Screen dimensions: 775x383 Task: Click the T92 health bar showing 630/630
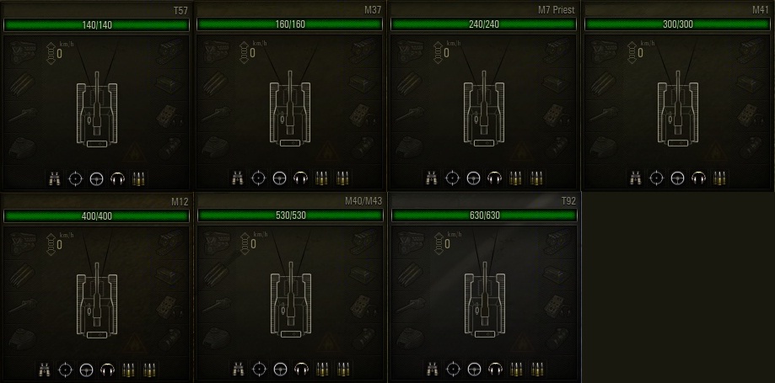click(484, 215)
